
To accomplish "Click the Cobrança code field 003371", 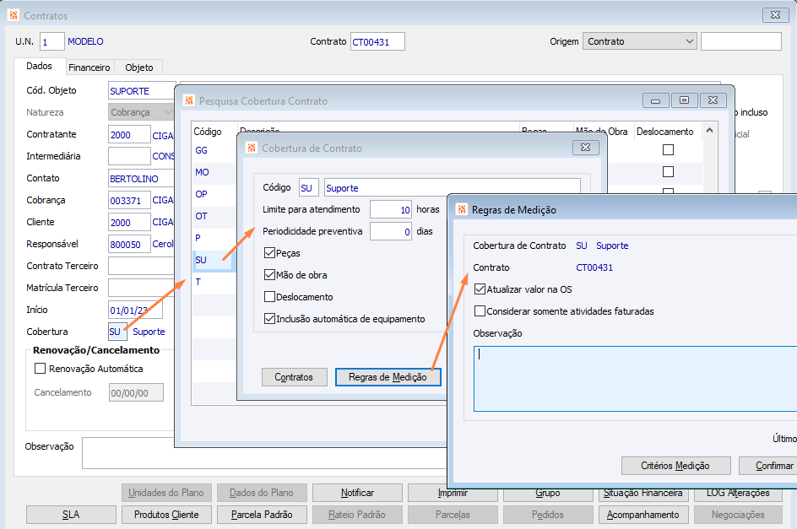I will (x=130, y=200).
